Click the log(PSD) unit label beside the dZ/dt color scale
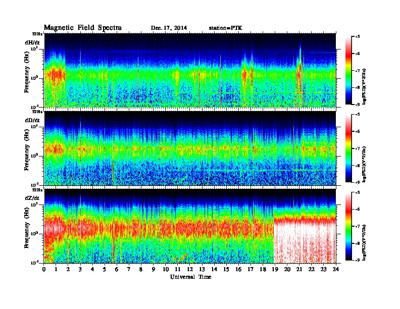The height and width of the screenshot is (309, 400). tap(365, 243)
